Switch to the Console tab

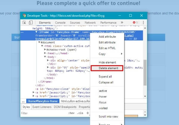point(60,23)
